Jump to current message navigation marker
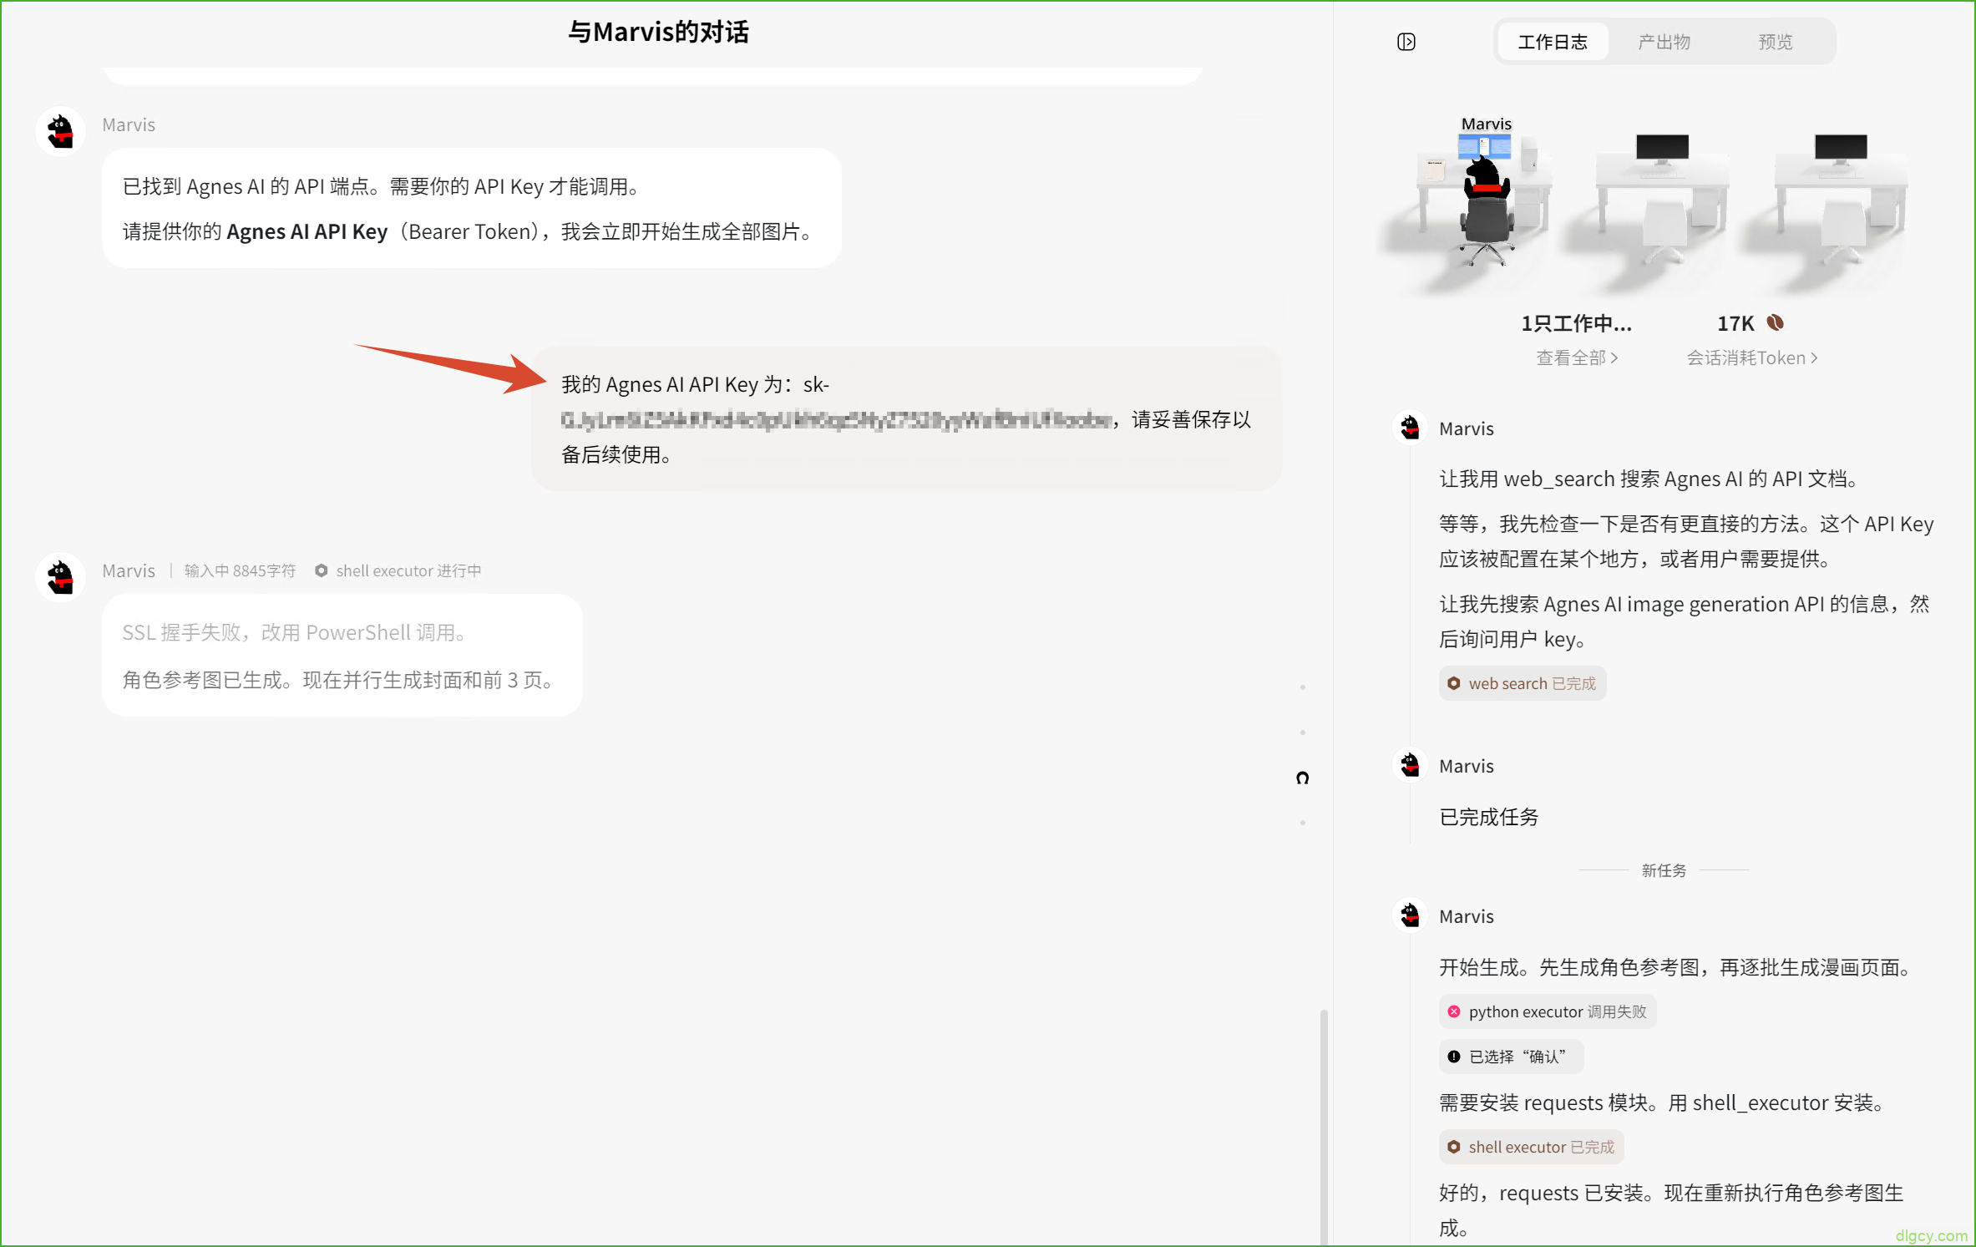The height and width of the screenshot is (1247, 1976). 1302,778
